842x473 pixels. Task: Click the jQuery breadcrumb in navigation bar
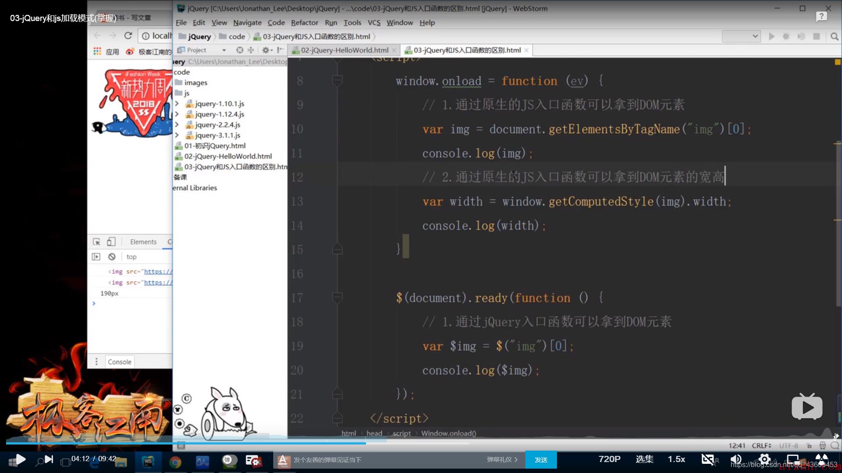(x=195, y=36)
